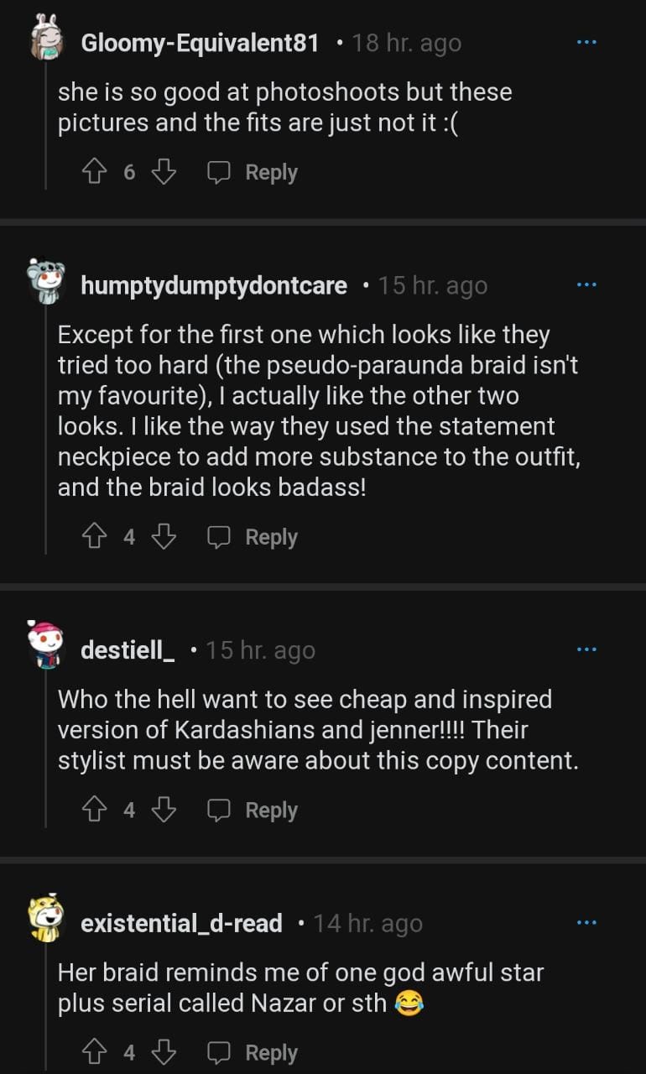The height and width of the screenshot is (1074, 646).
Task: Reply to destiell_'s comment
Action: click(253, 810)
